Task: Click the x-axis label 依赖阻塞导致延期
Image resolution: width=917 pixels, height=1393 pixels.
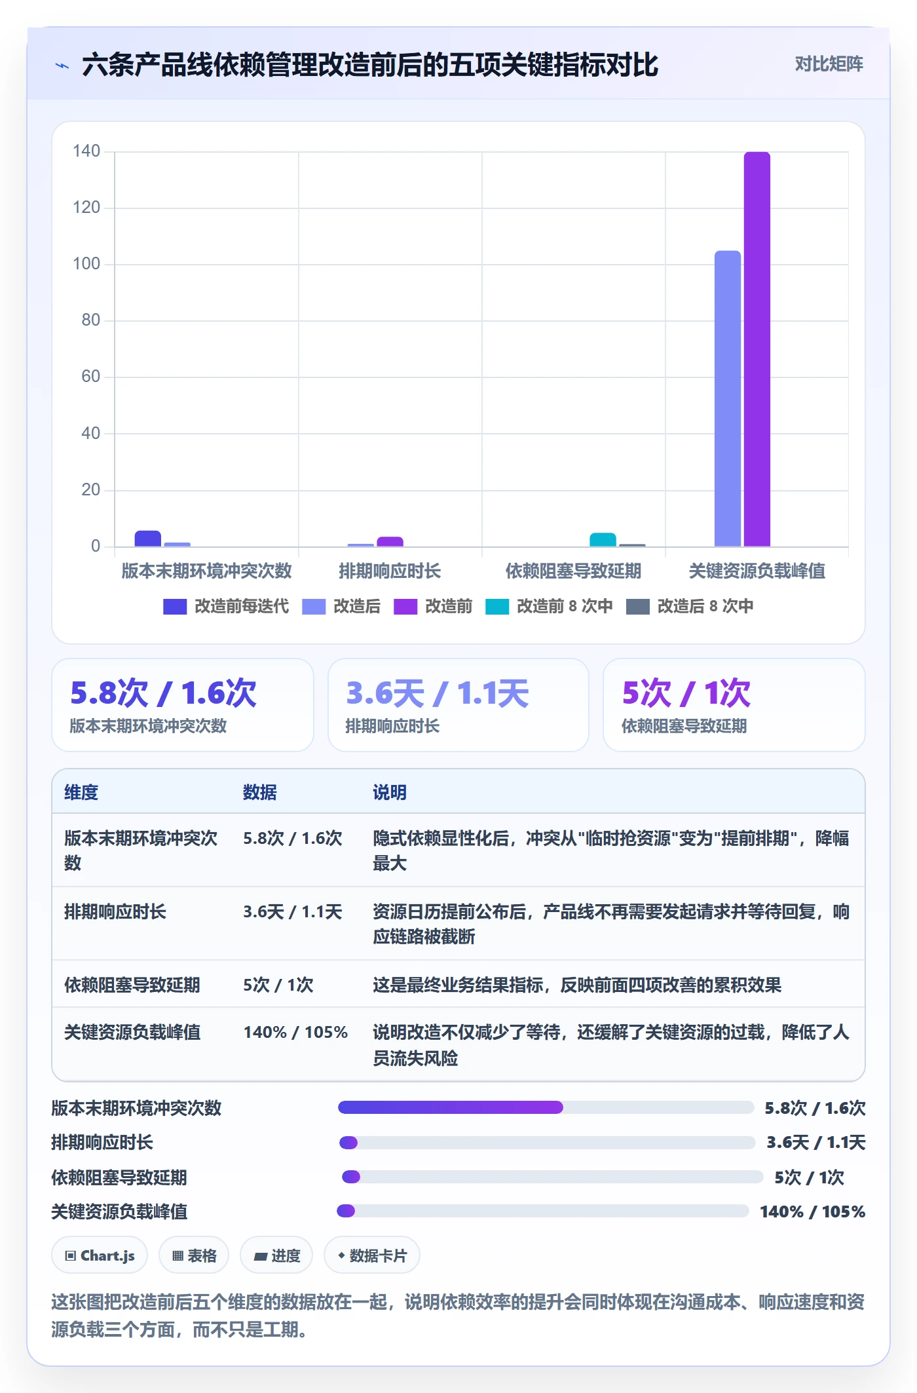Action: (x=573, y=571)
